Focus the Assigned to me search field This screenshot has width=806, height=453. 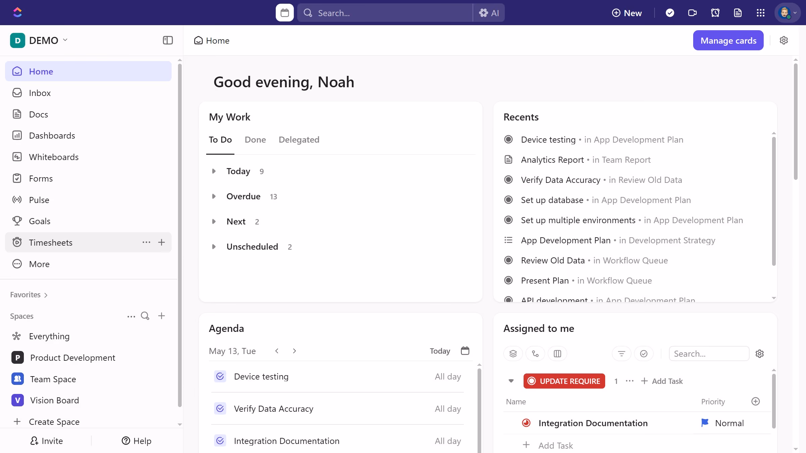(x=709, y=354)
